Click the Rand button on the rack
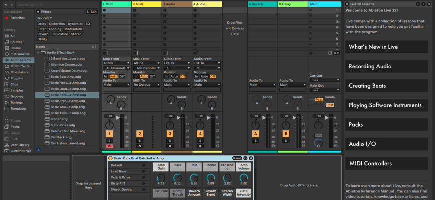The height and width of the screenshot is (200, 435). (237, 158)
